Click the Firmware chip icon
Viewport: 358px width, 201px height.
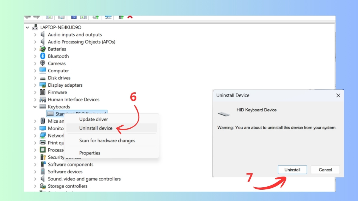43,92
